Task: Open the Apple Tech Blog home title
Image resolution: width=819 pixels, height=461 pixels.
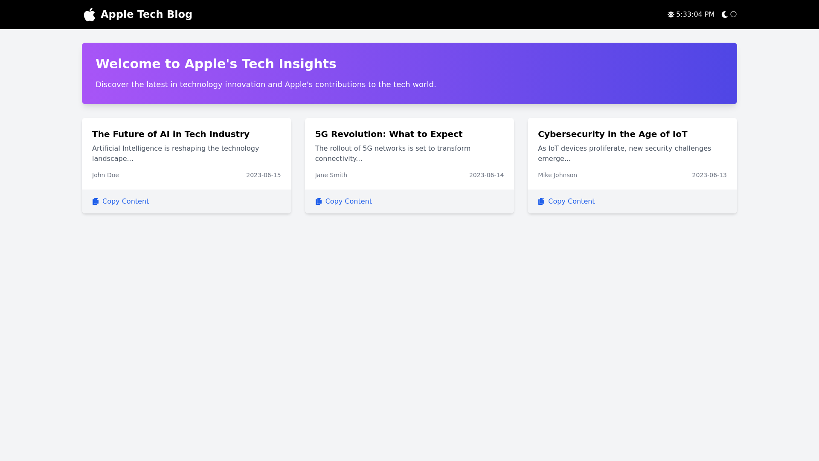Action: [146, 15]
